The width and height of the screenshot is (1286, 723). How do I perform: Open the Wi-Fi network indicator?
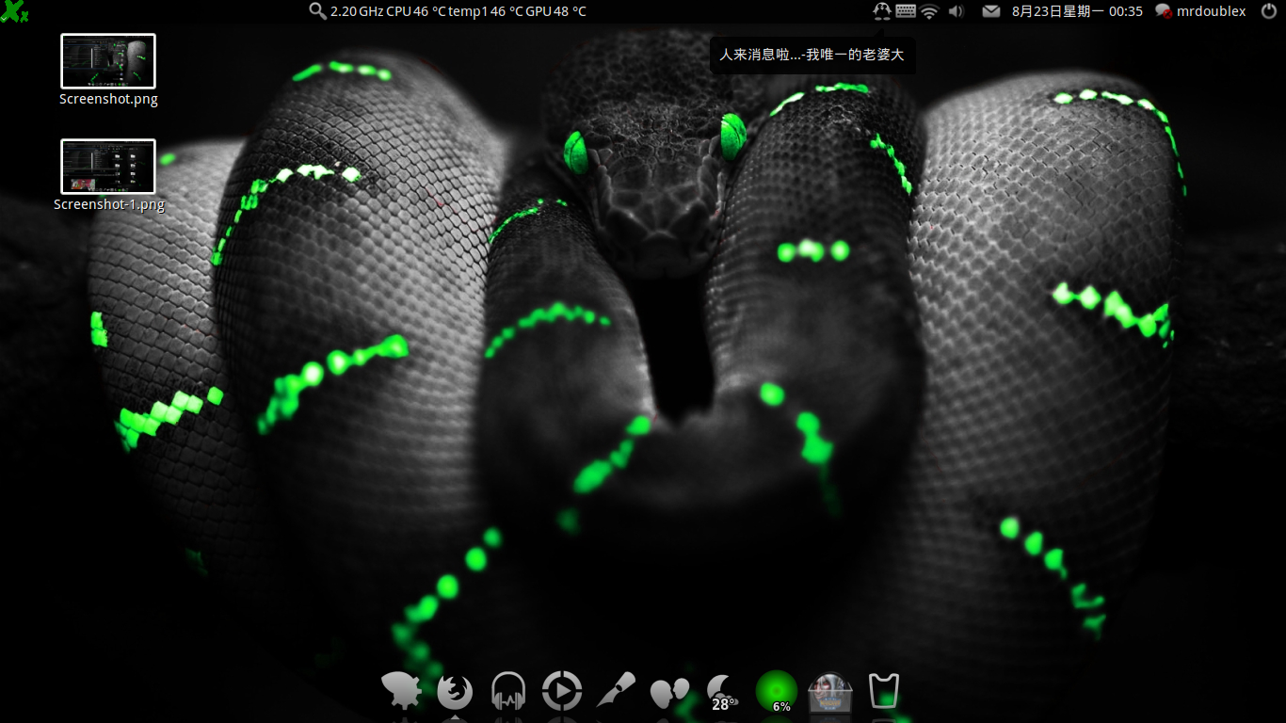(930, 11)
